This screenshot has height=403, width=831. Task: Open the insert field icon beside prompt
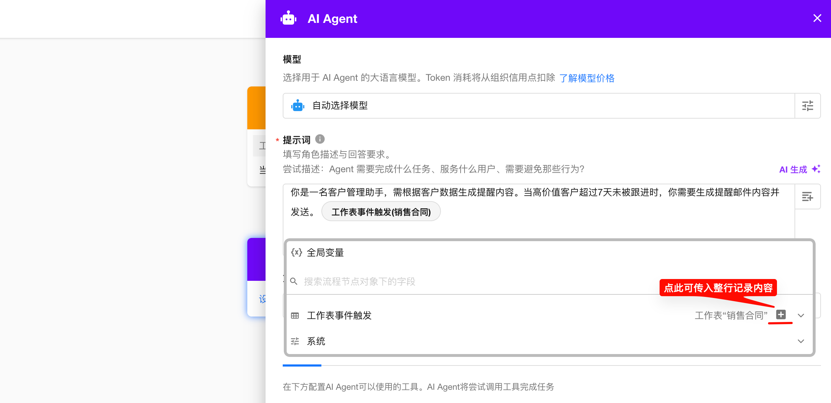click(807, 196)
